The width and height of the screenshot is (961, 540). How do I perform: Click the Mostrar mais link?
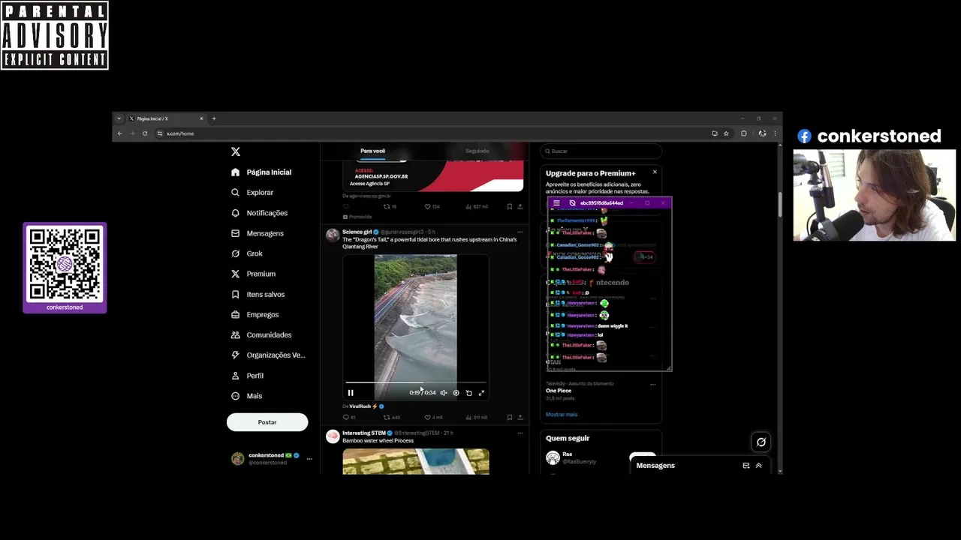pos(562,415)
